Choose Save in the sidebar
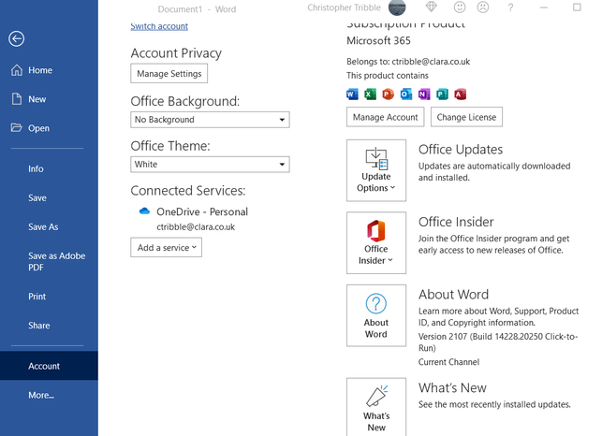This screenshot has height=436, width=602. pos(49,198)
